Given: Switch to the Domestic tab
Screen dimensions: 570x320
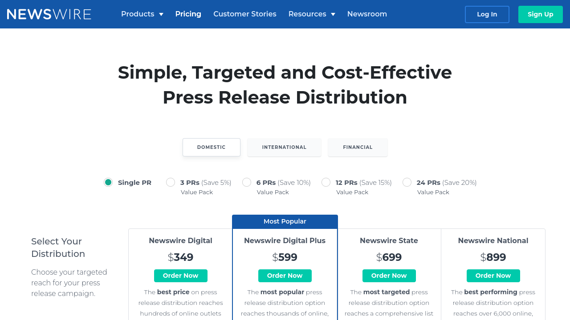Looking at the screenshot, I should pyautogui.click(x=212, y=147).
